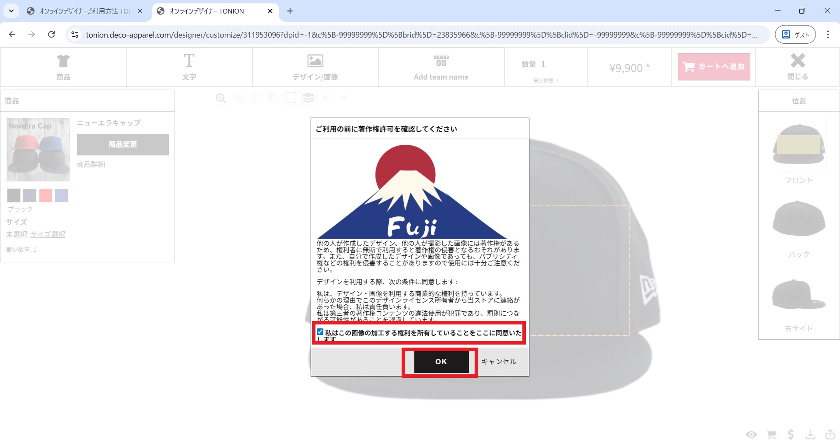The width and height of the screenshot is (840, 446).
Task: Click the カートへ追加 add to cart button
Action: click(x=714, y=67)
